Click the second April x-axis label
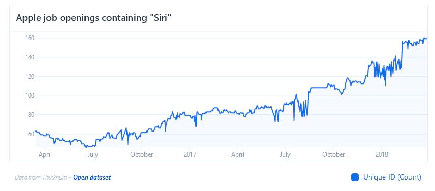 [x=237, y=154]
